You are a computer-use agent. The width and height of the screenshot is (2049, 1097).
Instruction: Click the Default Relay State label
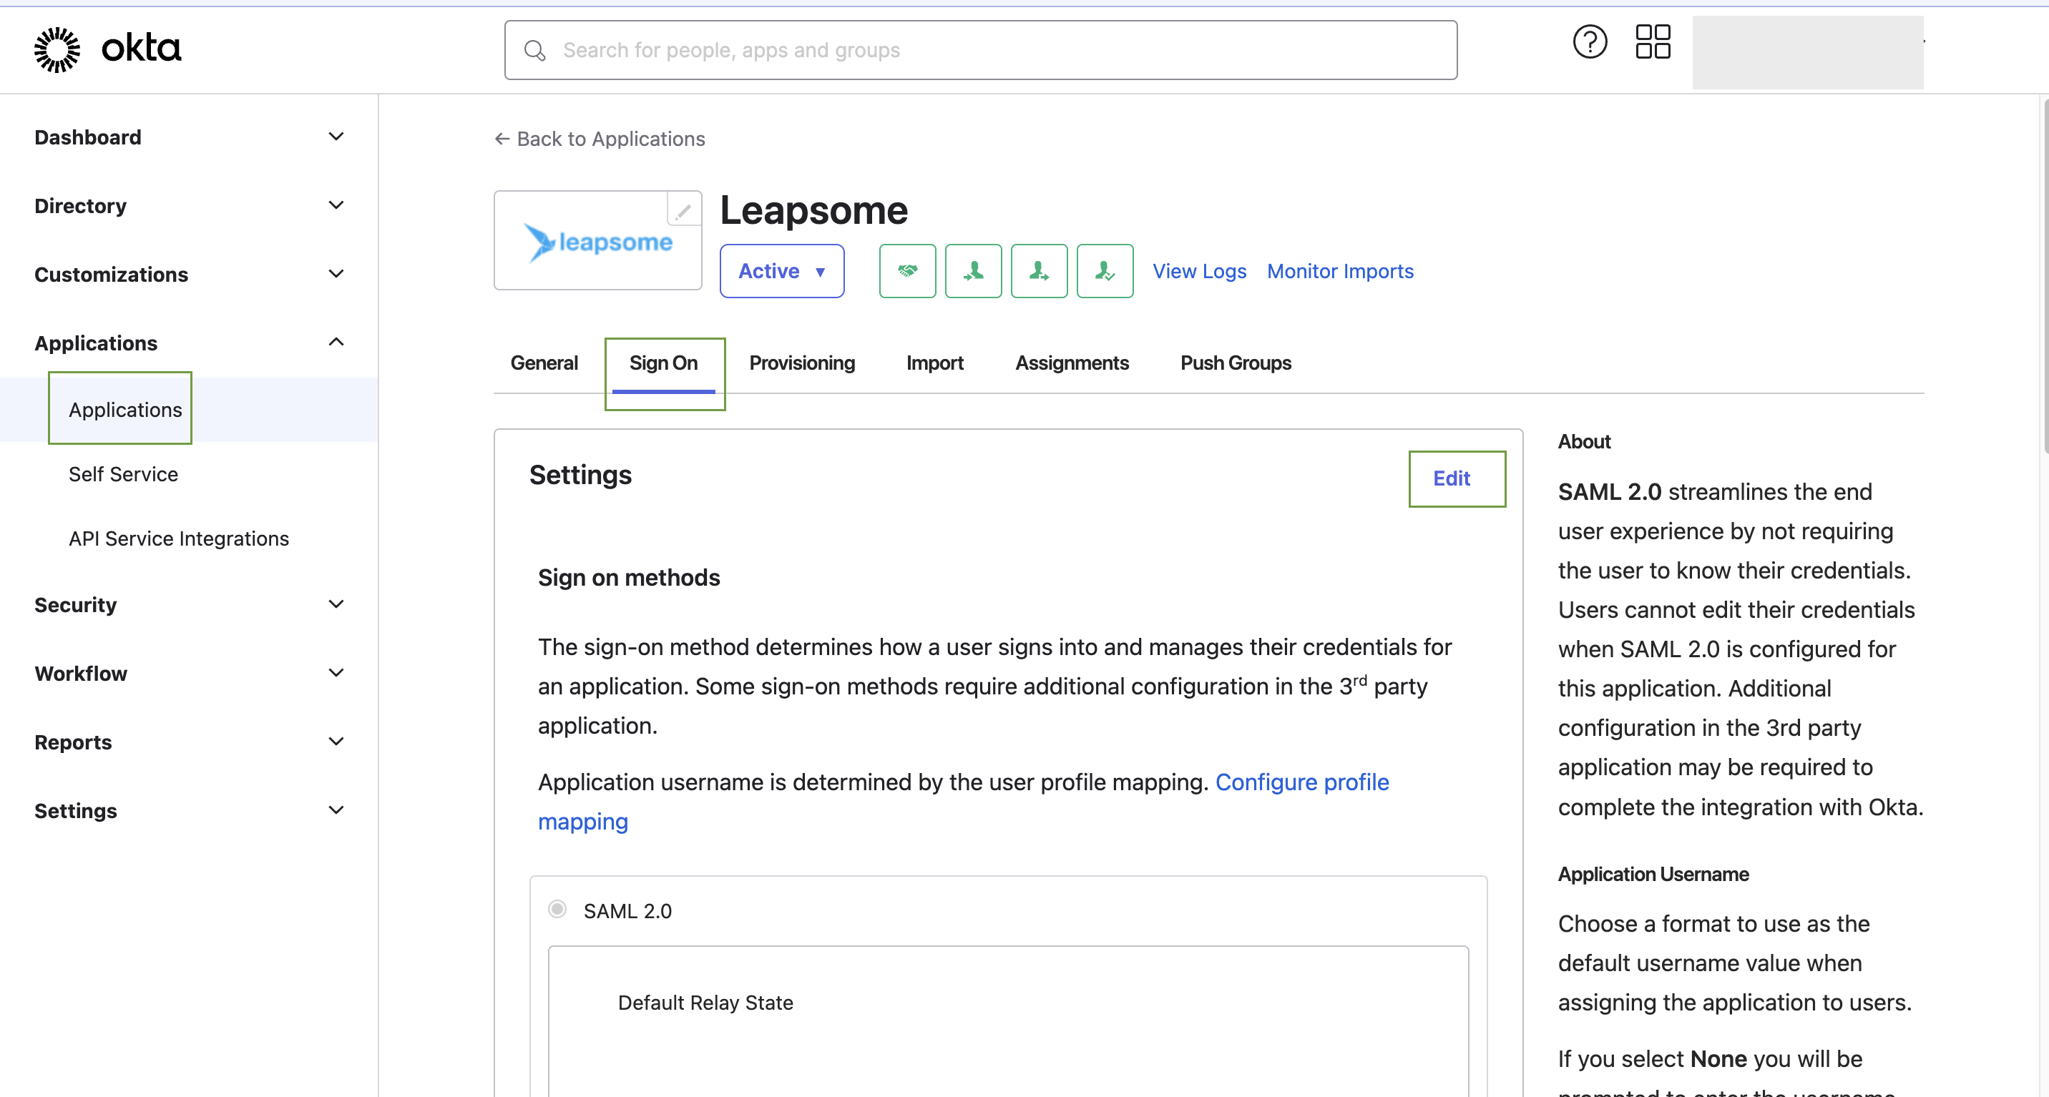click(x=705, y=1003)
